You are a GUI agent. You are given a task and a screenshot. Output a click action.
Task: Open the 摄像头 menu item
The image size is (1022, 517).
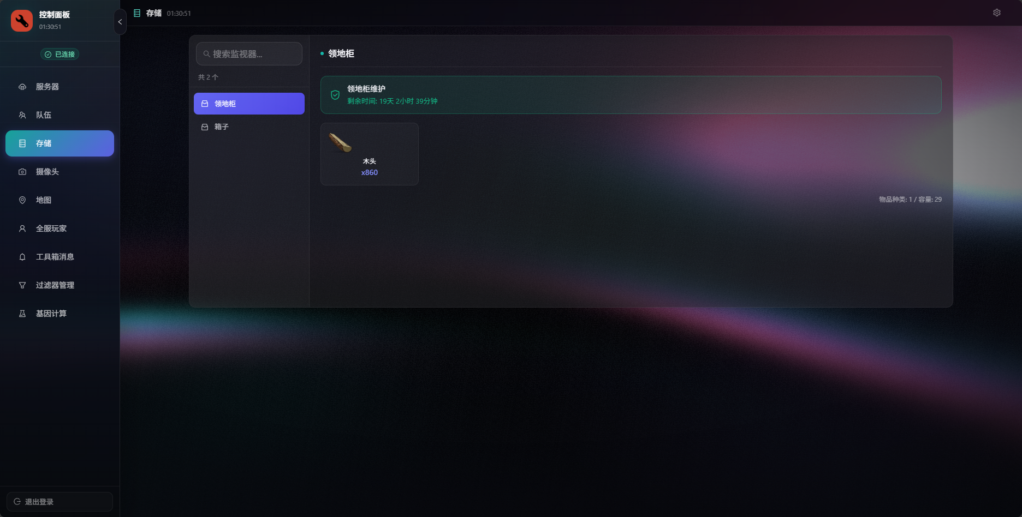[60, 172]
